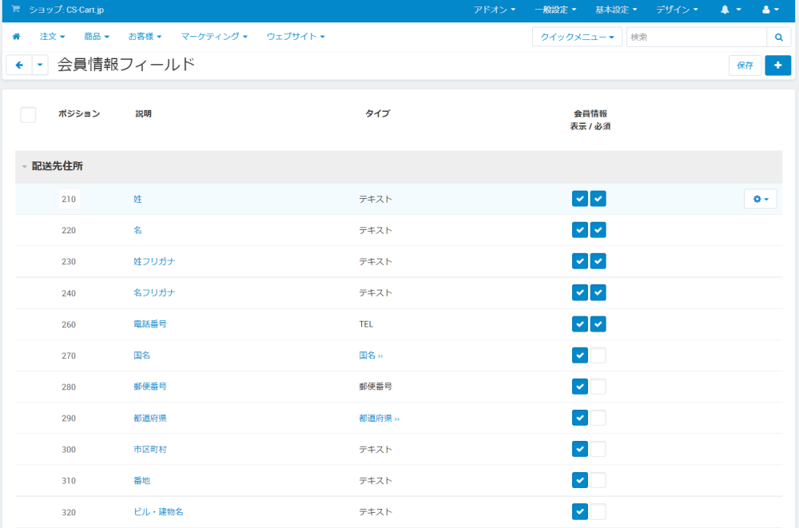Click the TEL type cell

366,324
